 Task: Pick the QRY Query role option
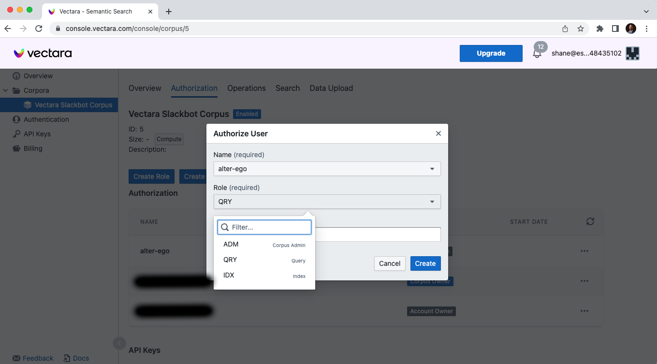(264, 260)
